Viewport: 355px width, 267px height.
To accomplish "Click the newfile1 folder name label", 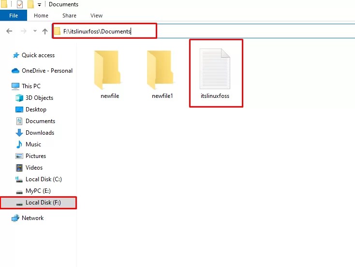I will [163, 96].
